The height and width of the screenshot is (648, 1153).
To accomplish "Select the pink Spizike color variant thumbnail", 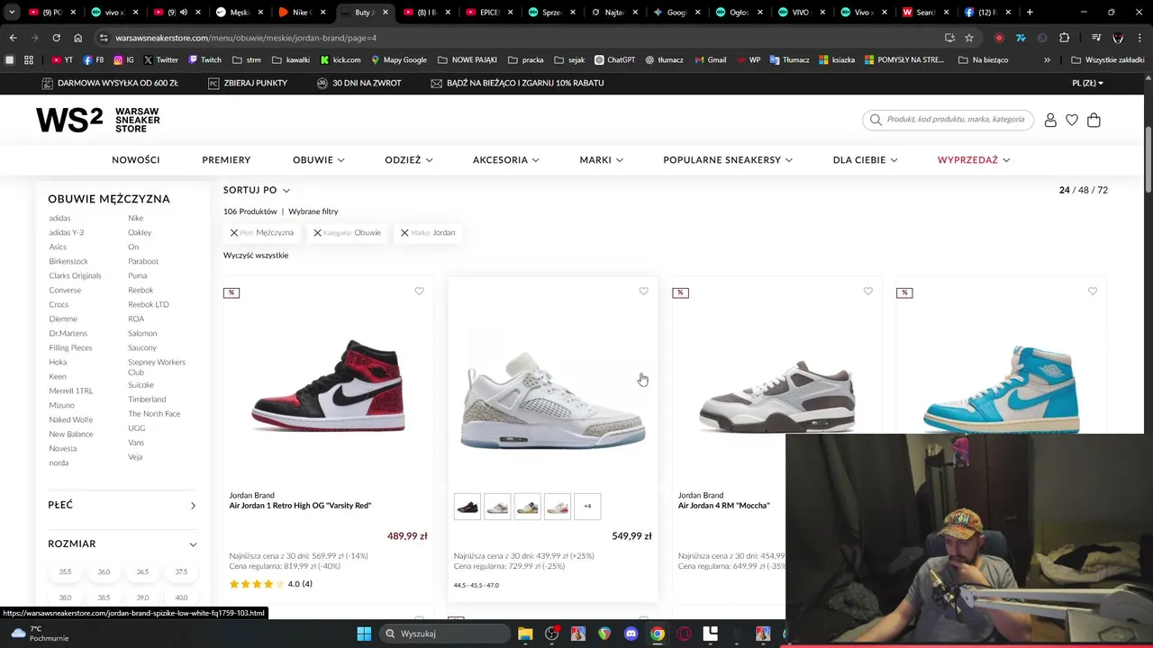I will (558, 507).
